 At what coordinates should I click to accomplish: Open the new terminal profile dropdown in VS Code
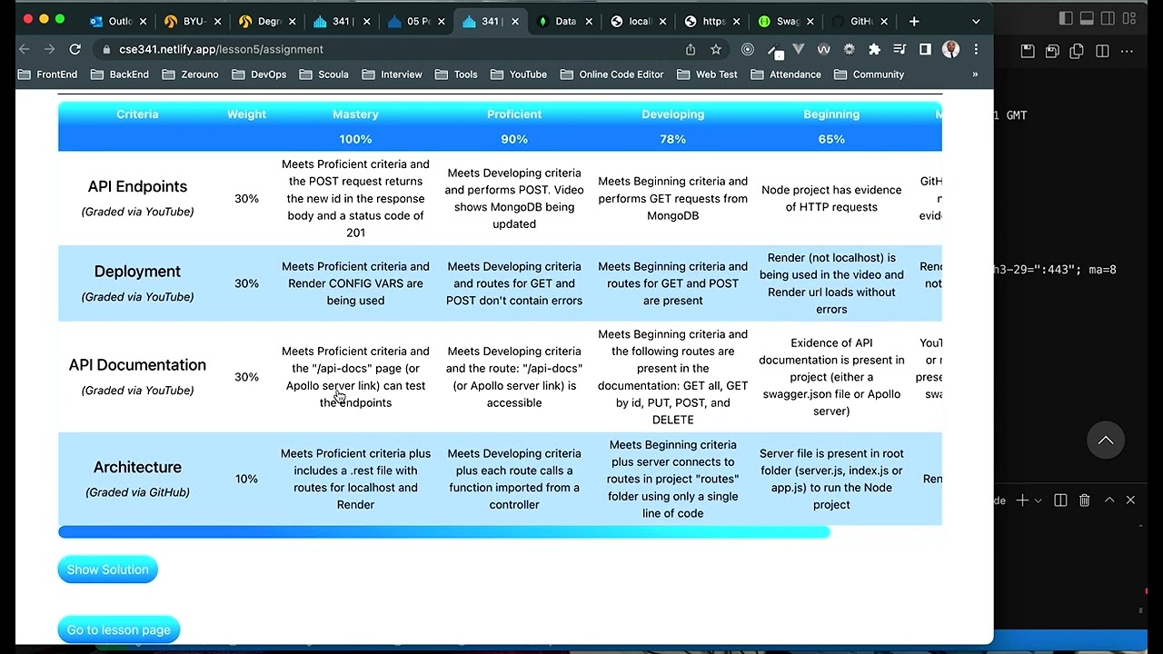point(1037,500)
